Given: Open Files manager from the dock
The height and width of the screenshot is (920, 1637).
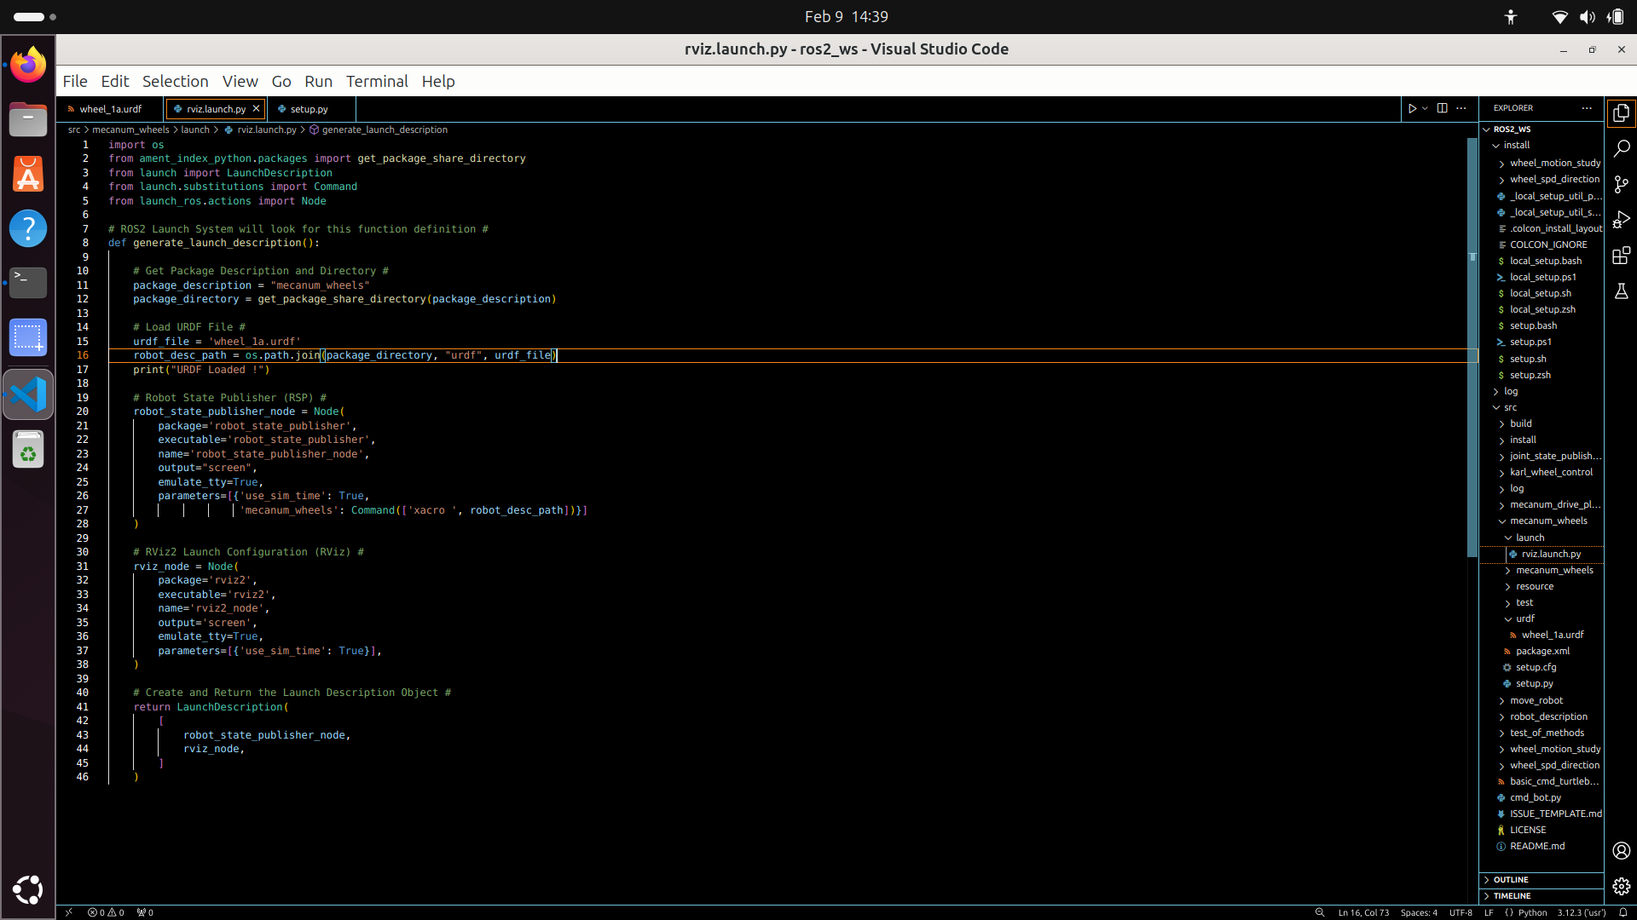Looking at the screenshot, I should click(x=28, y=119).
